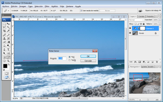Click OK in Rotar lienzo dialog
The height and width of the screenshot is (102, 163).
[88, 56]
